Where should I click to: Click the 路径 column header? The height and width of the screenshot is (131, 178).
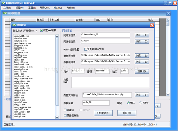point(127,20)
